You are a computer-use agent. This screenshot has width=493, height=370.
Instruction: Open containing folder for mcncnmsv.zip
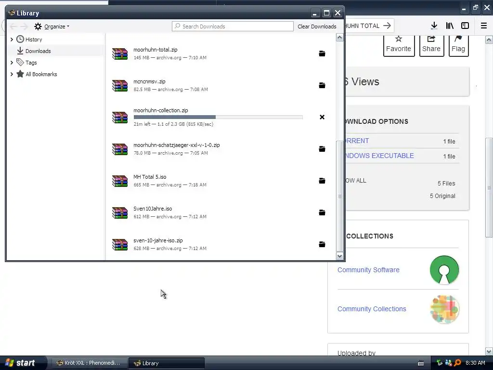322,85
